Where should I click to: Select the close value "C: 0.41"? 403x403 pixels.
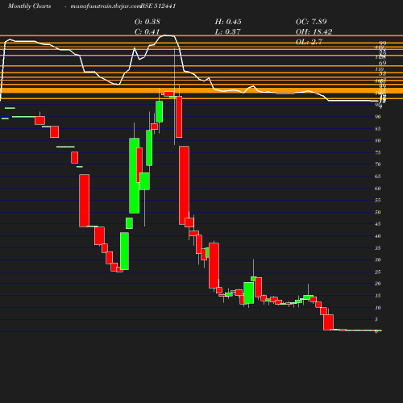click(x=147, y=31)
